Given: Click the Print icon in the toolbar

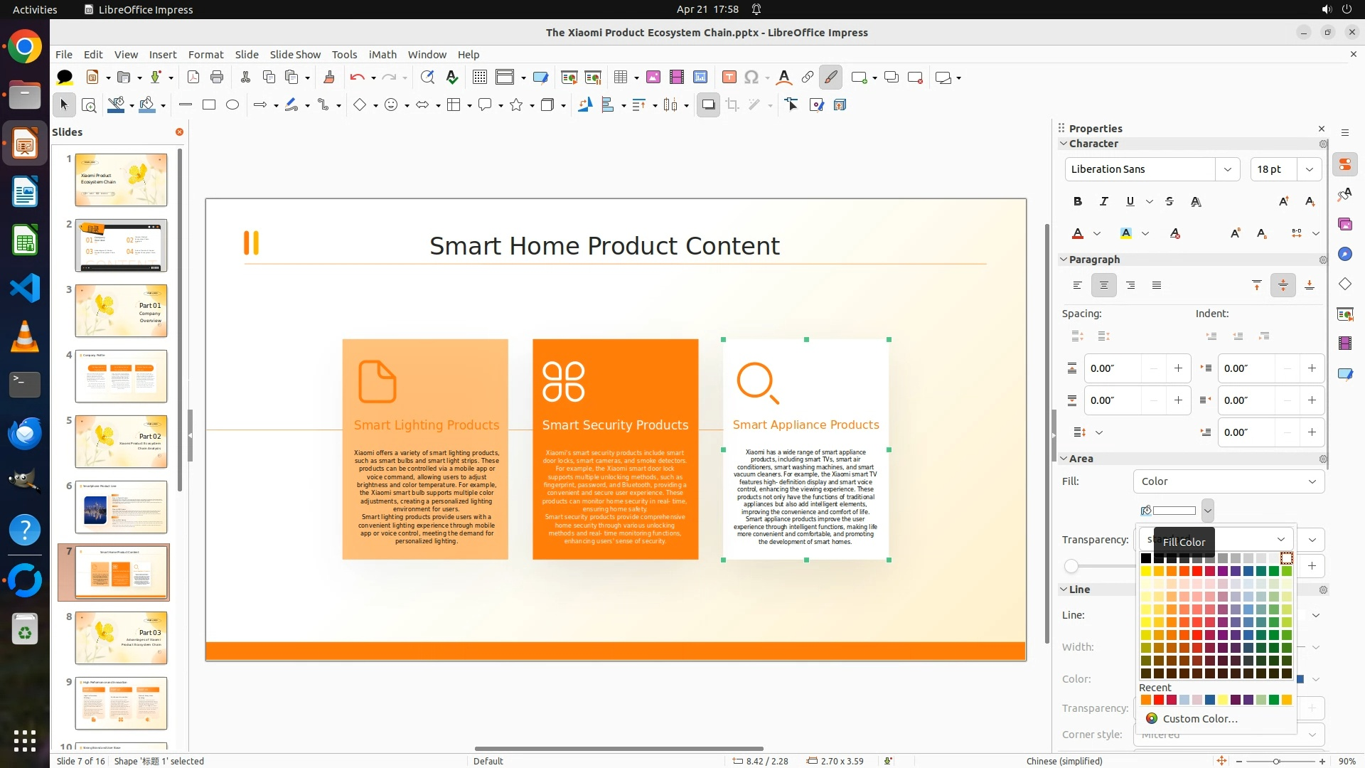Looking at the screenshot, I should [x=217, y=78].
